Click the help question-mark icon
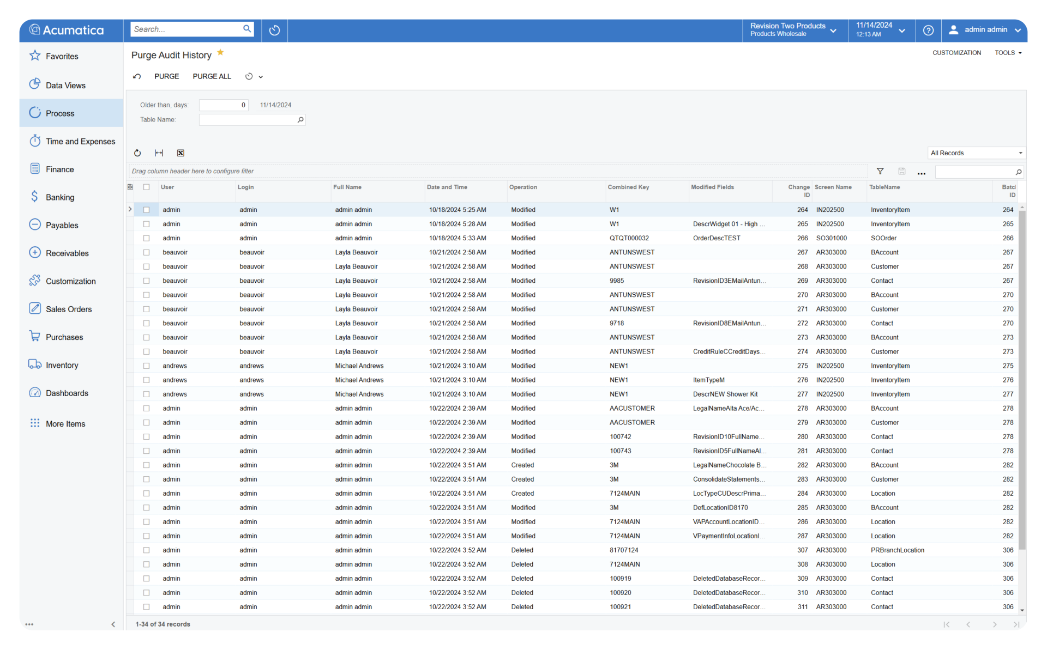This screenshot has height=650, width=1047. point(928,31)
